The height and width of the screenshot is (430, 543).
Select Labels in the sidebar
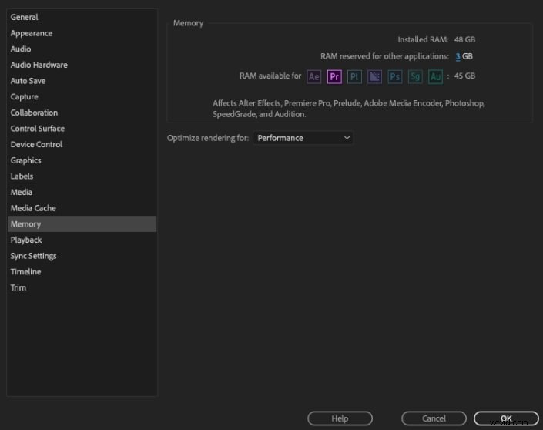pyautogui.click(x=82, y=176)
